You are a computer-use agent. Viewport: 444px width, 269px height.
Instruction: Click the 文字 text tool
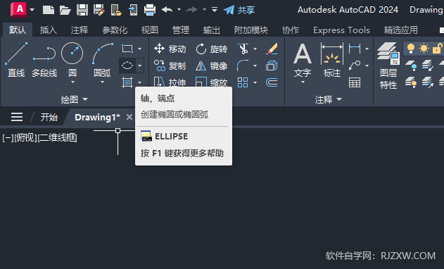[303, 60]
